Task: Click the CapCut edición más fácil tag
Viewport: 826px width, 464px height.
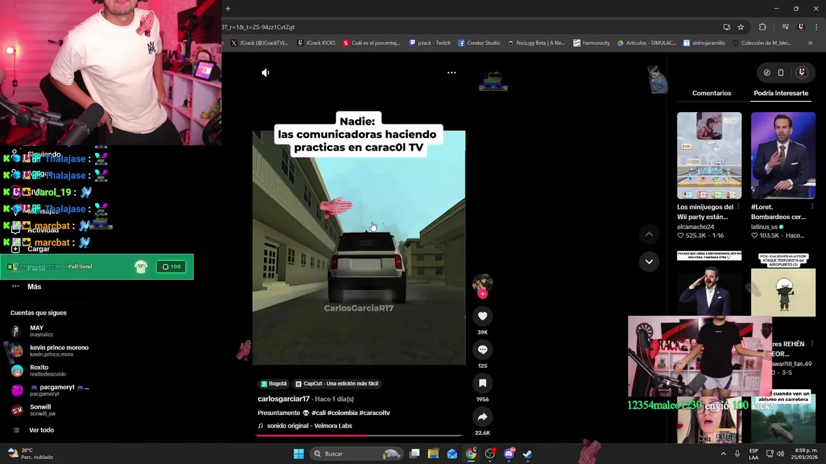Action: tap(337, 383)
